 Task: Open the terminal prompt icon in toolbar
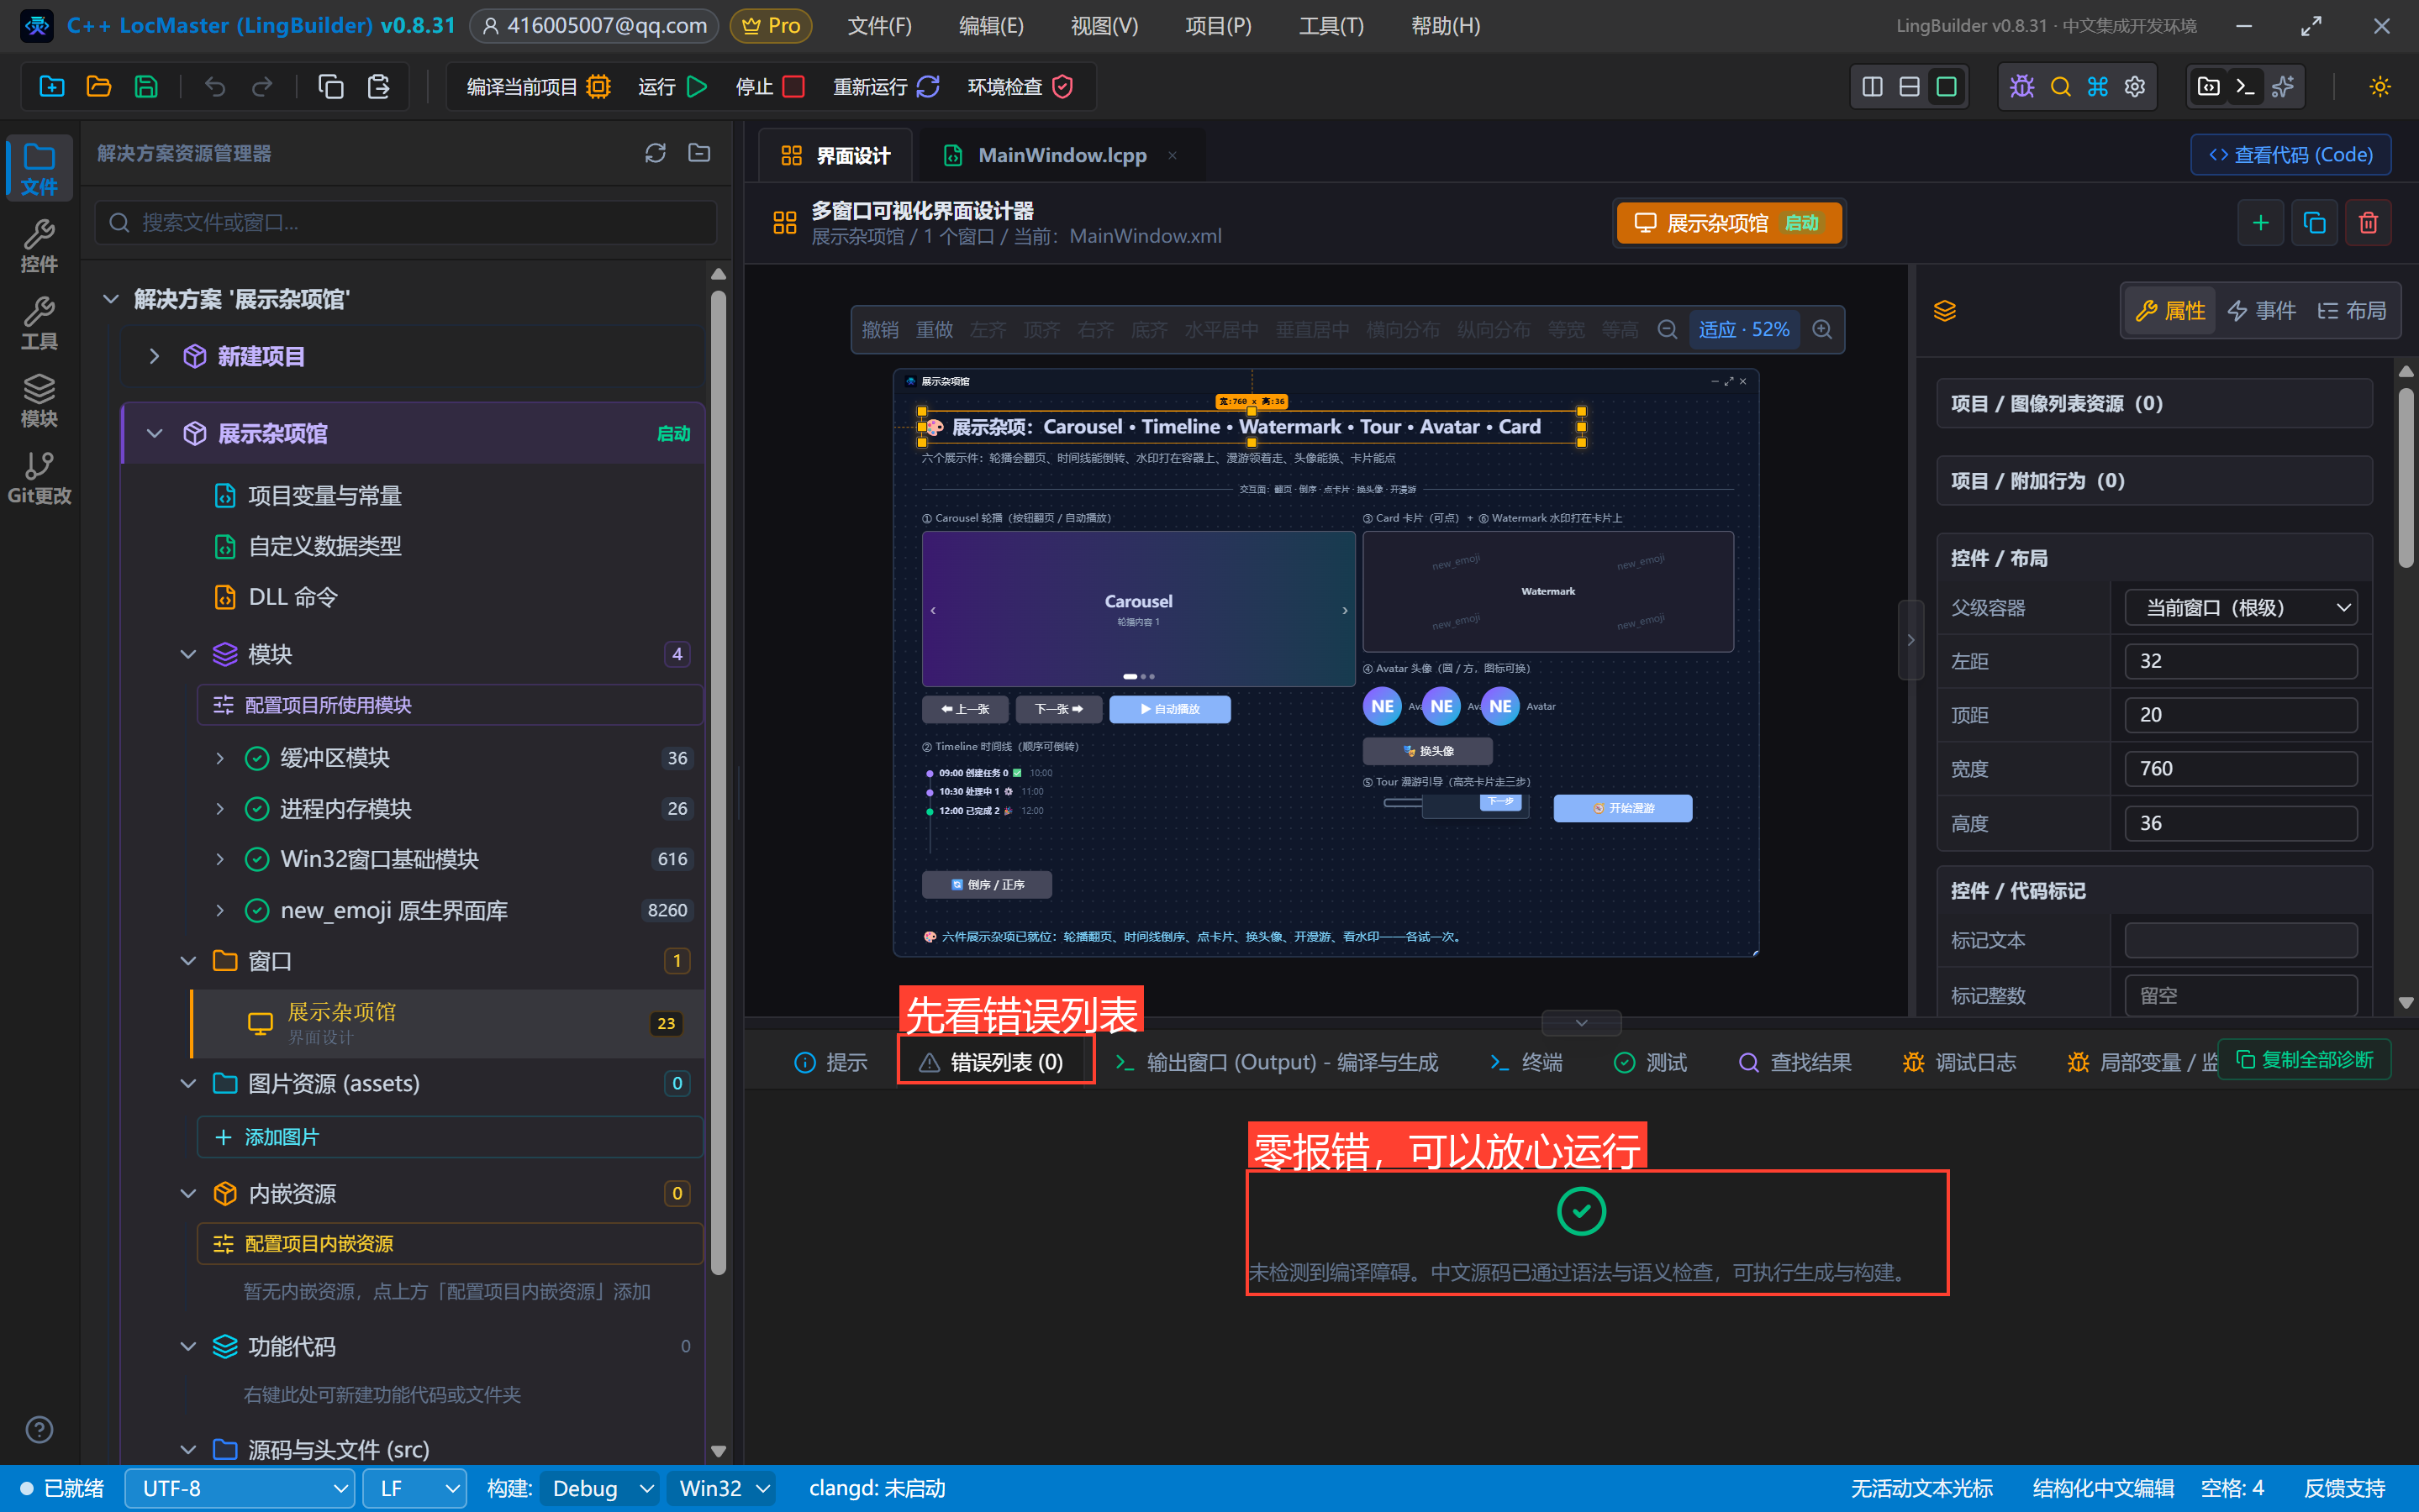[x=2245, y=86]
